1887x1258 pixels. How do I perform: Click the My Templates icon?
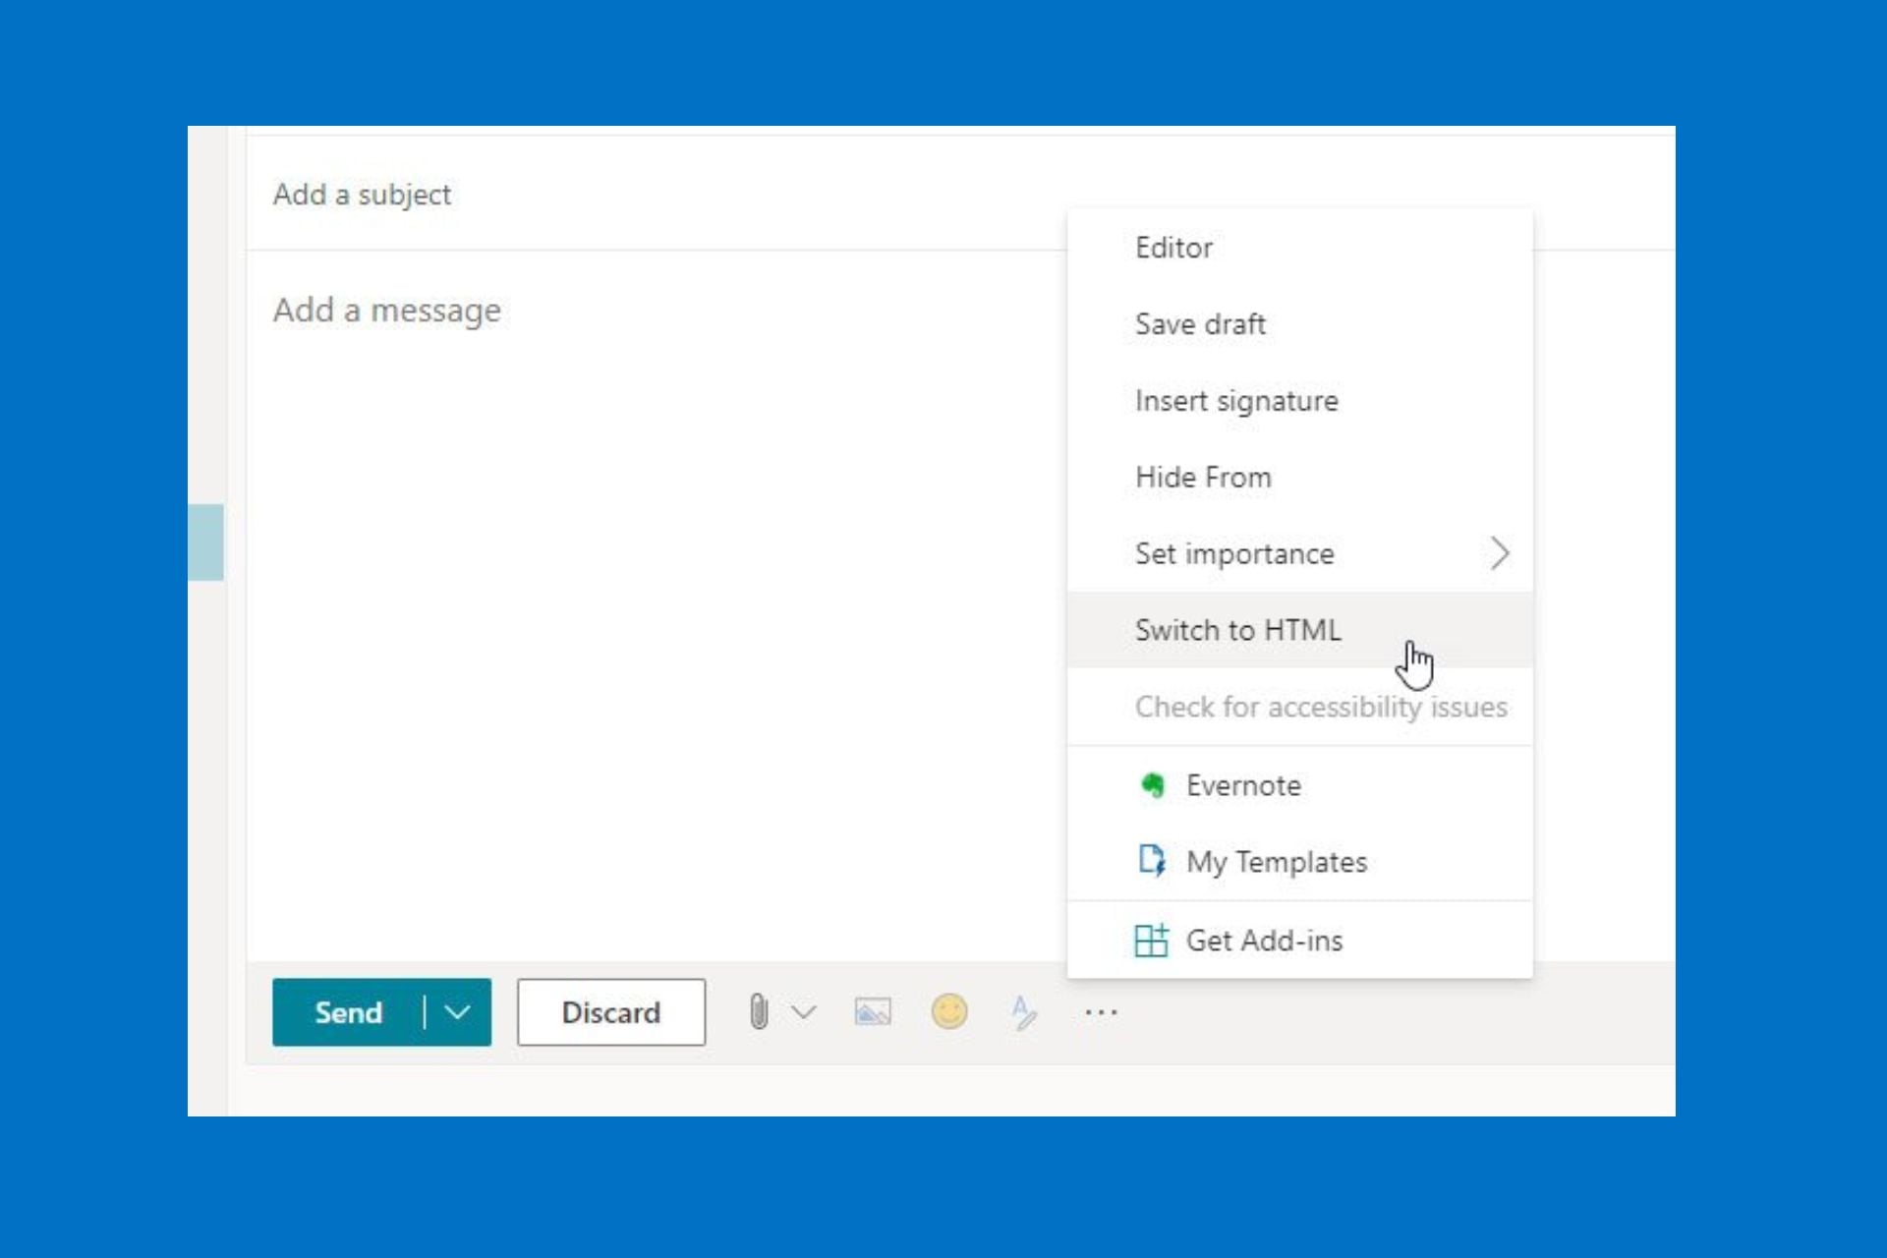[1151, 861]
